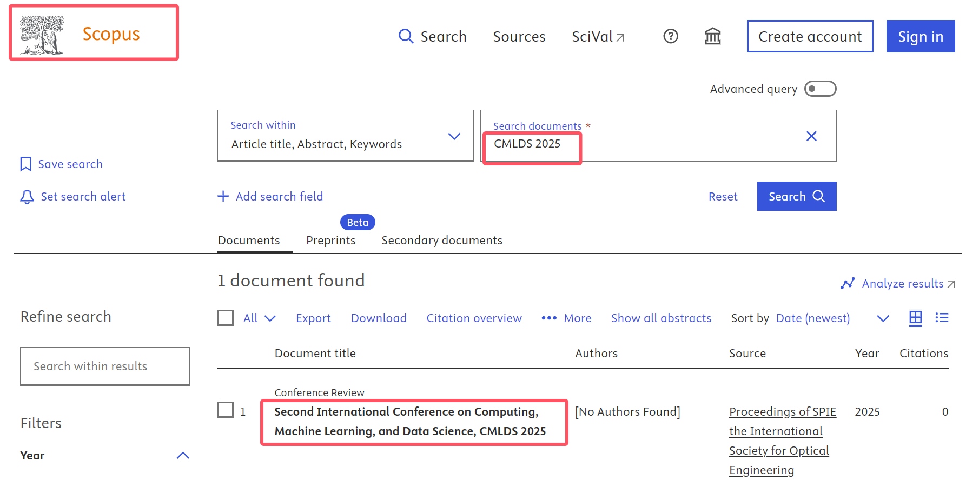Viewport: 979px width, 480px height.
Task: Open the Secondary documents tab
Action: (441, 241)
